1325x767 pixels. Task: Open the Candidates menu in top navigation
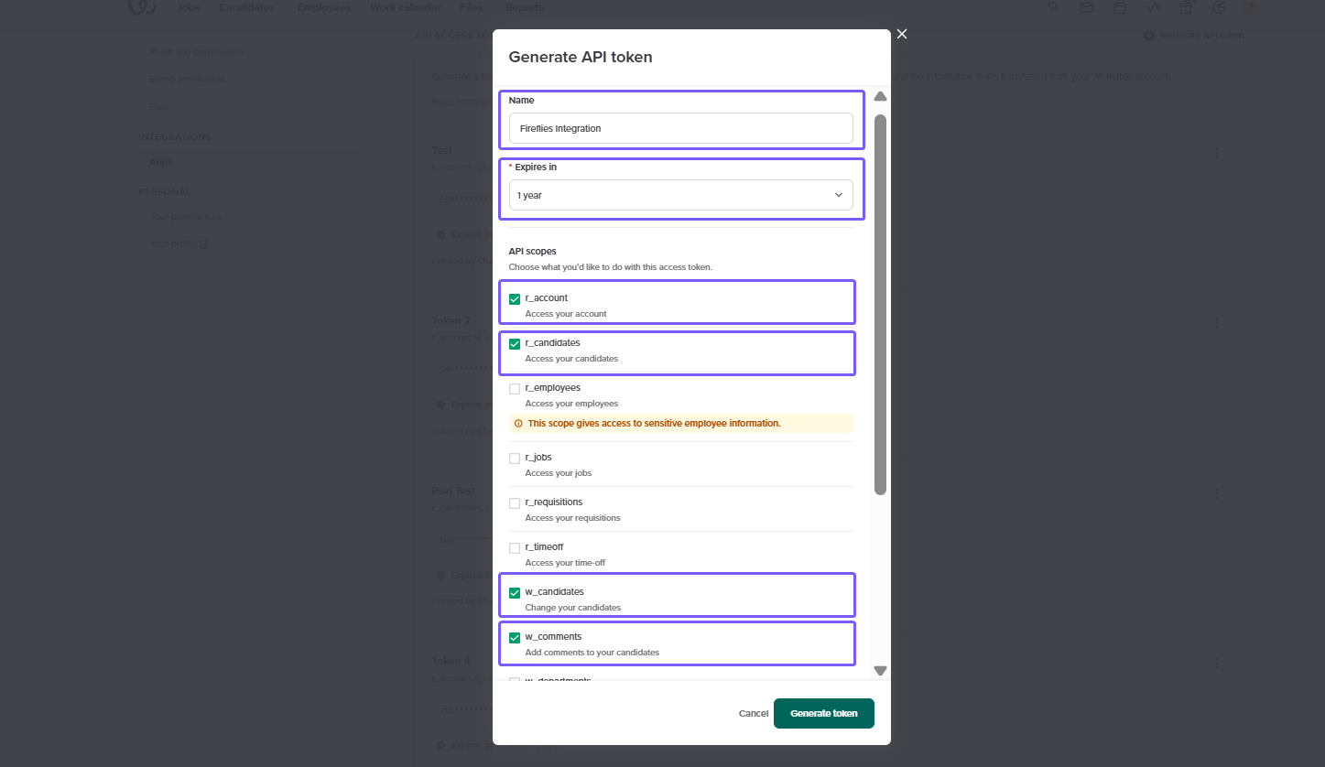click(246, 7)
